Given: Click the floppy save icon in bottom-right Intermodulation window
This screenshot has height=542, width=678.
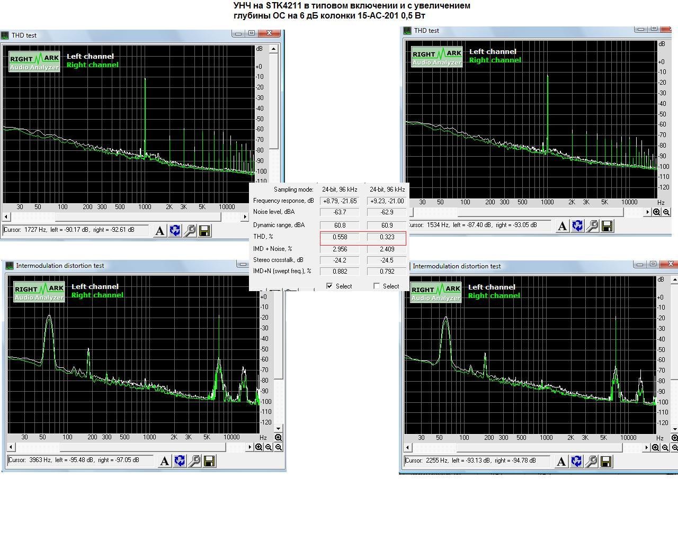Looking at the screenshot, I should pyautogui.click(x=606, y=462).
